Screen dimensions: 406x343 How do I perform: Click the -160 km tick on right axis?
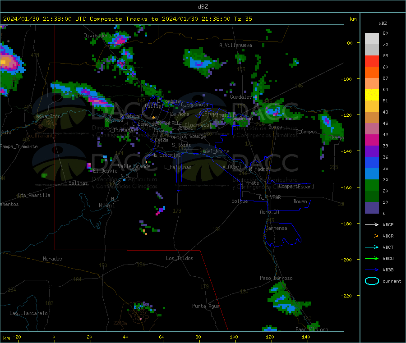pos(347,188)
